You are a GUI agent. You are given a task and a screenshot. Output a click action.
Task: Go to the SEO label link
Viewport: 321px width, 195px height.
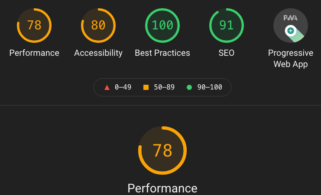click(x=227, y=53)
